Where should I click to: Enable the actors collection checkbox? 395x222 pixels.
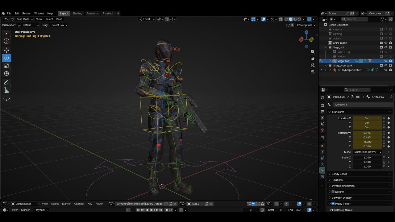(381, 39)
